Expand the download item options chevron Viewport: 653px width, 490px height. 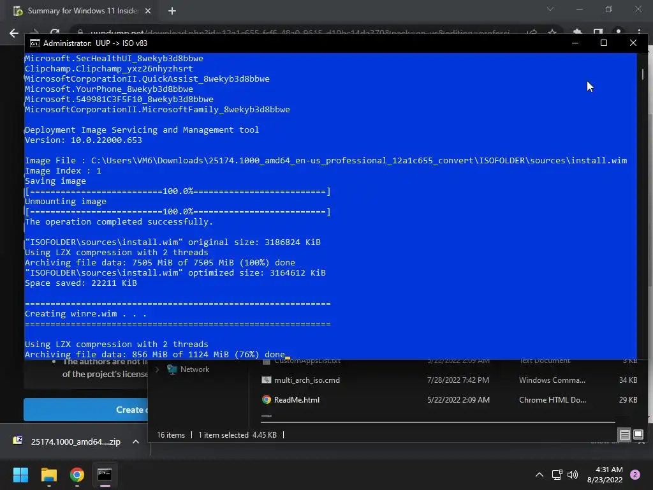[x=136, y=442]
